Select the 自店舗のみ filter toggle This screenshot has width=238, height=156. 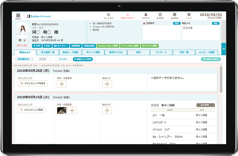24,59
